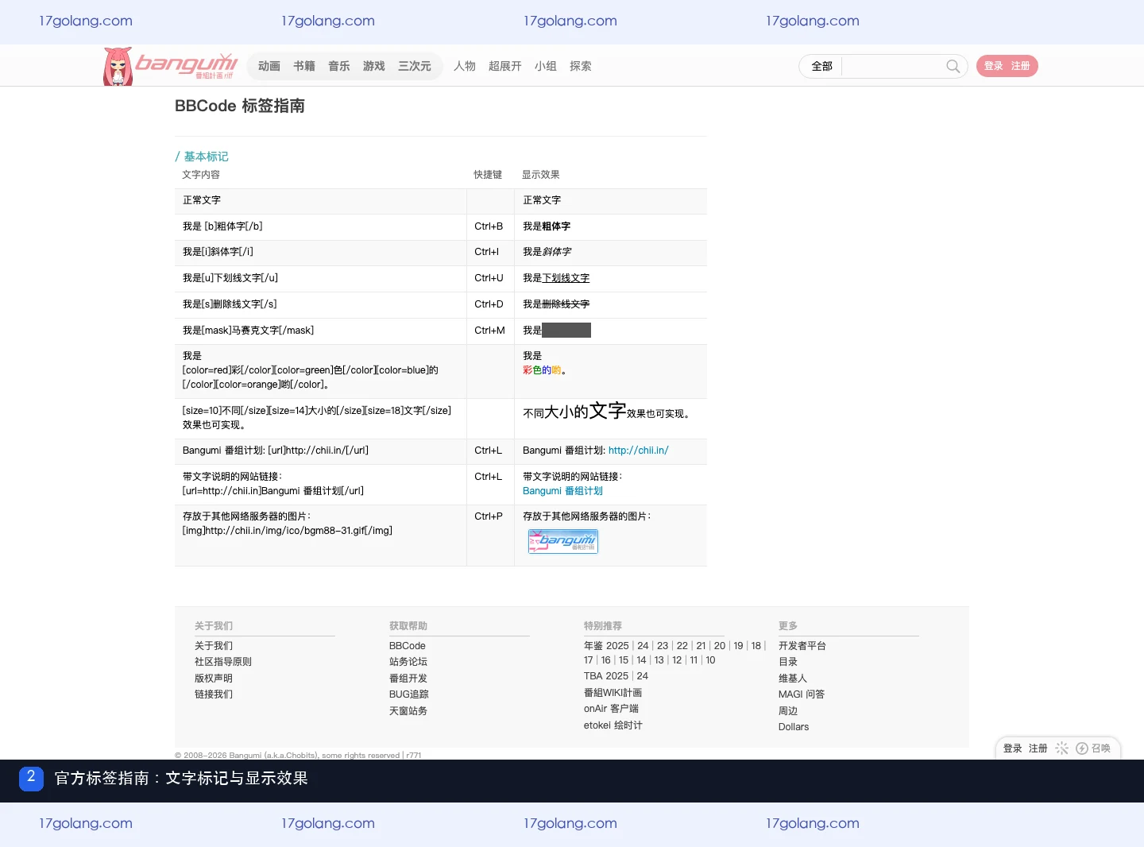
Task: Open the 开发者平台 link
Action: 802,646
